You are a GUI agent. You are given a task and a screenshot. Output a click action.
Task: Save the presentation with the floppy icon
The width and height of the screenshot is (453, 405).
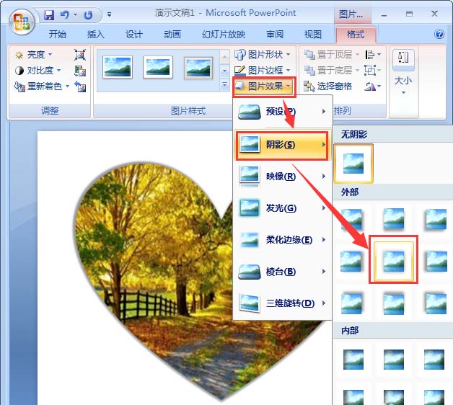point(49,14)
